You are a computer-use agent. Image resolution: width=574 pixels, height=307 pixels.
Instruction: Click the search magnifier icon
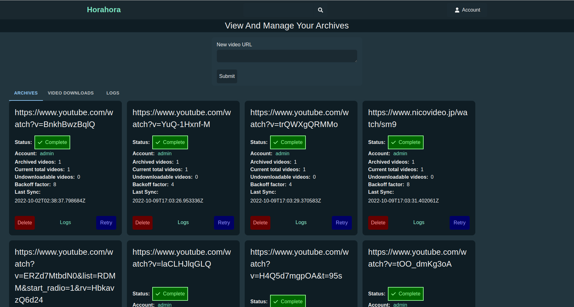320,10
